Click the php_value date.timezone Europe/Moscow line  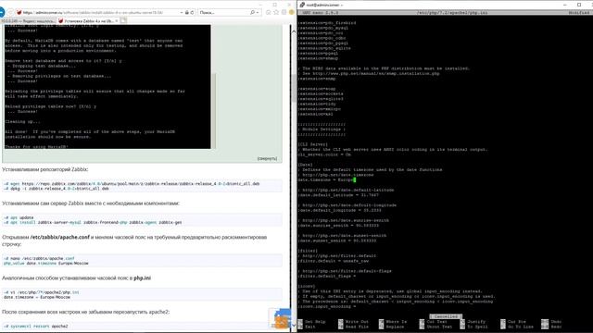coord(45,263)
